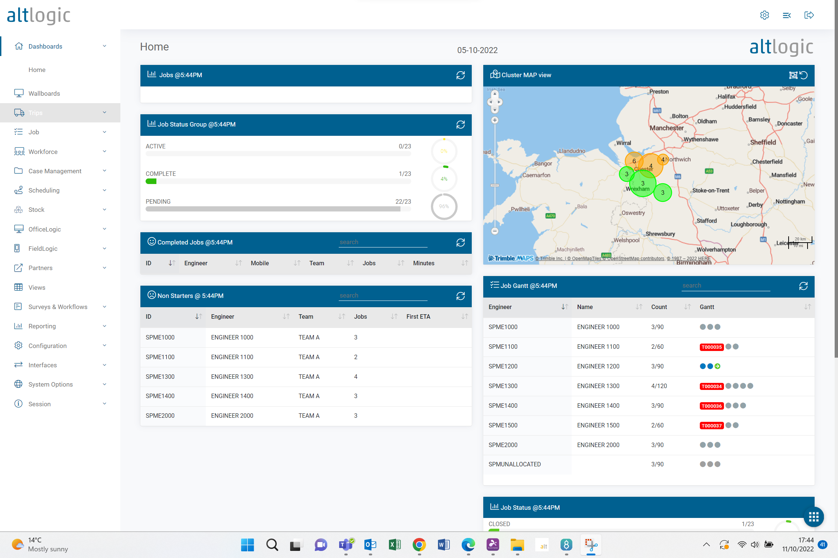The width and height of the screenshot is (838, 558).
Task: Click the settings gear in top bar
Action: coord(764,15)
